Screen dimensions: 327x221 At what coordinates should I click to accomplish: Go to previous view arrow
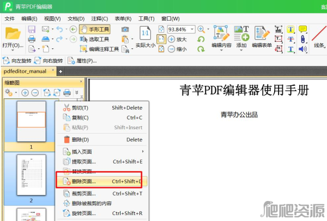tap(73, 29)
